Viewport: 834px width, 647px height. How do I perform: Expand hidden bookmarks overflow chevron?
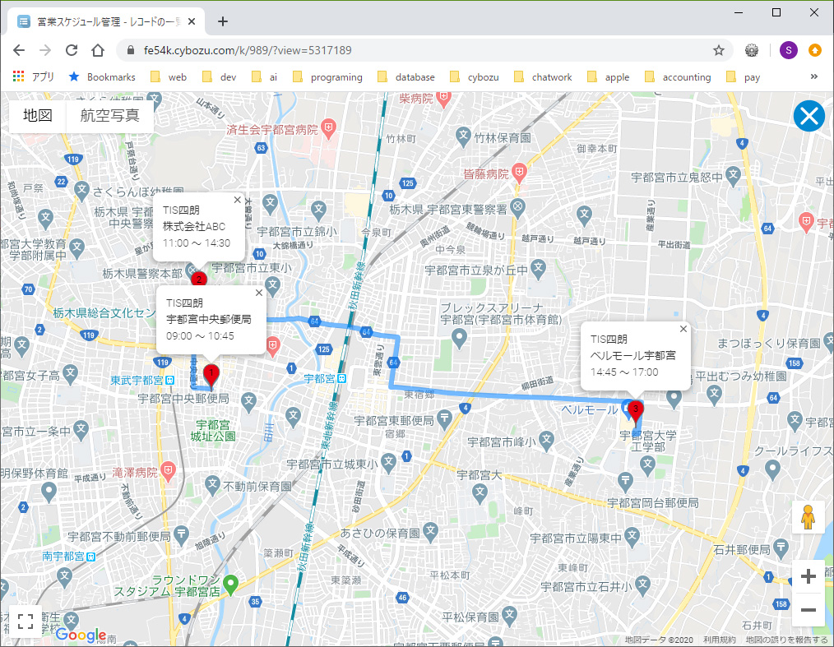point(814,77)
